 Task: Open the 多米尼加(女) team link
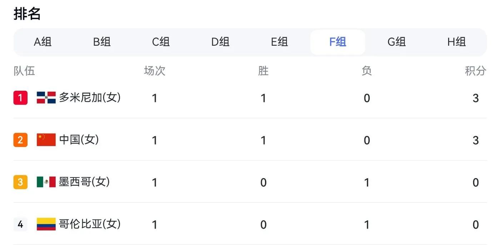90,97
